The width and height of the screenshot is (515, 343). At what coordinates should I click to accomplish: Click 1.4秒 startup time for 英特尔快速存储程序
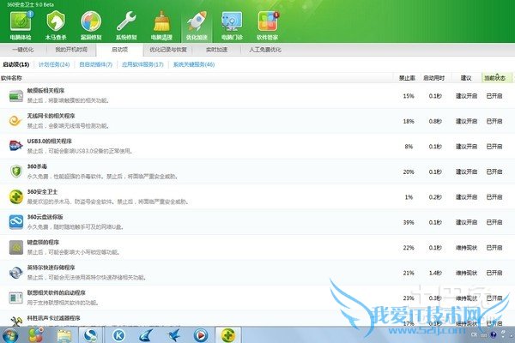(435, 273)
